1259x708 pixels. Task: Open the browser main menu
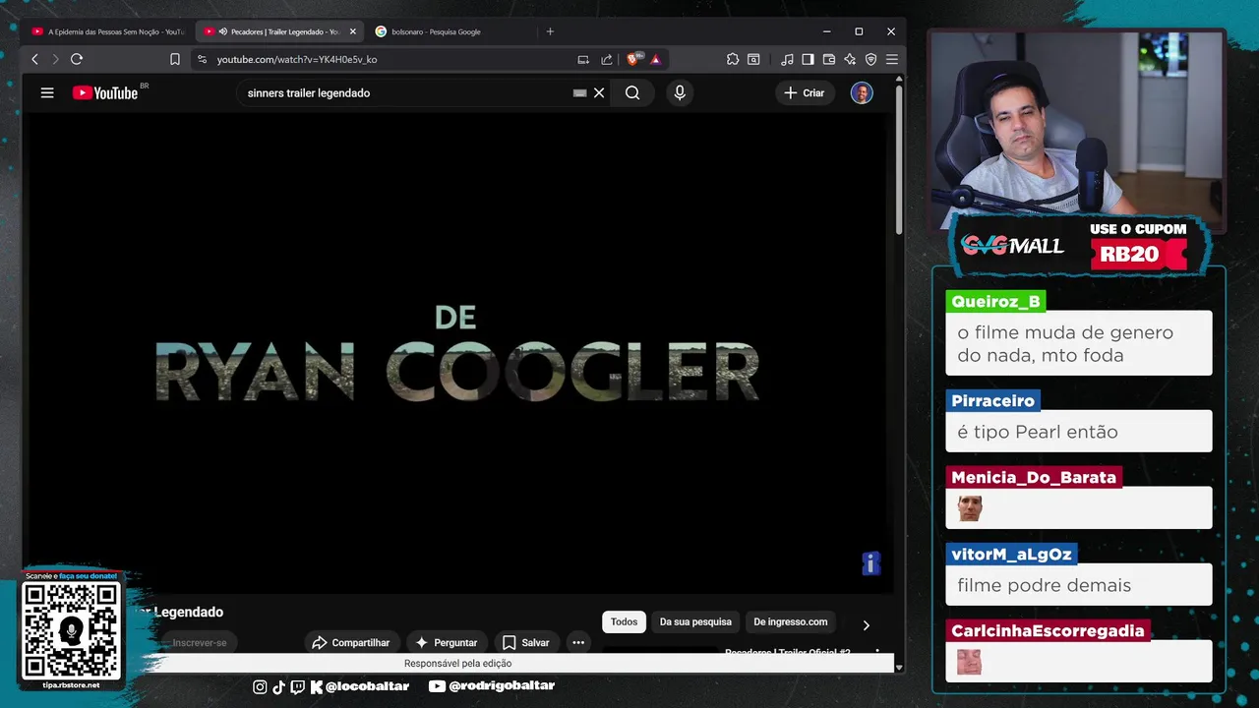pos(891,59)
